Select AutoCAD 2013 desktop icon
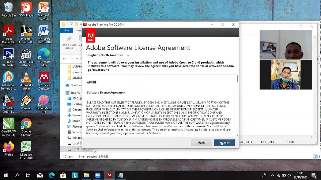 (x=9, y=104)
